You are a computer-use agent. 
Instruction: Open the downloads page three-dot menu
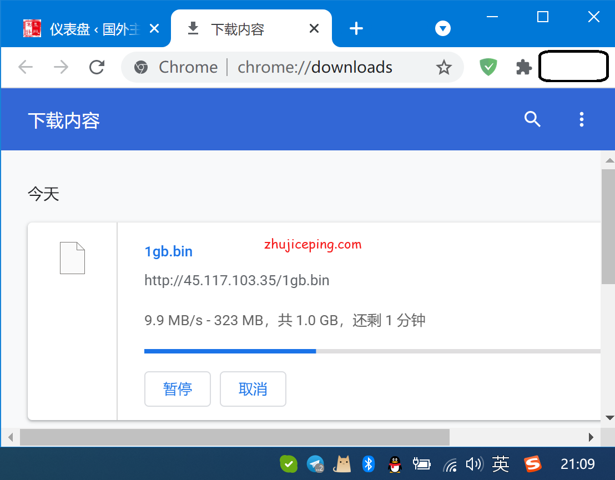(x=581, y=119)
